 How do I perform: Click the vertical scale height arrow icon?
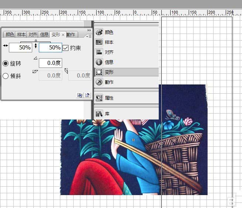coord(36,46)
